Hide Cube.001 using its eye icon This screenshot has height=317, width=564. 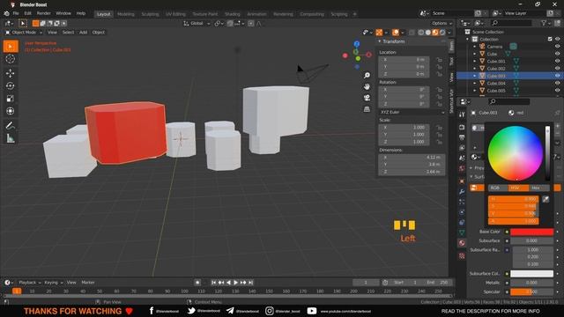557,61
